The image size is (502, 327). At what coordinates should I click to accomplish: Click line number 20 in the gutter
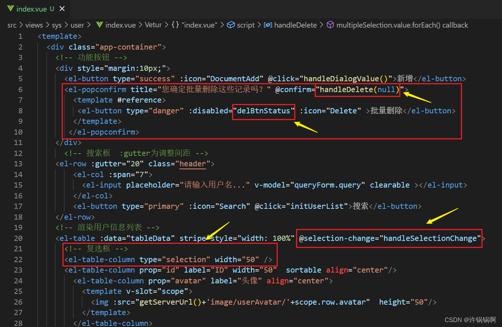point(18,238)
